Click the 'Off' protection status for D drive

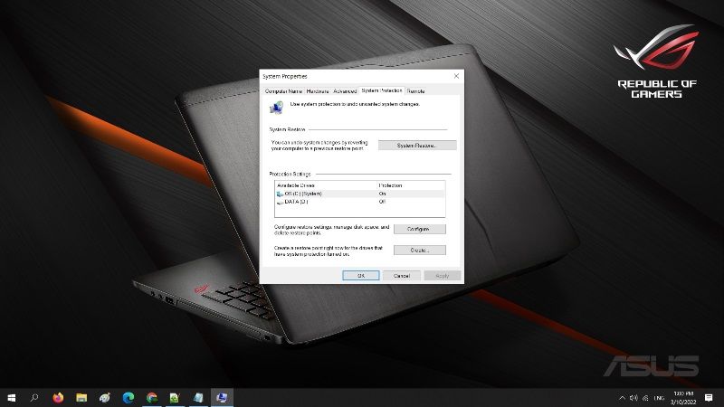[382, 202]
